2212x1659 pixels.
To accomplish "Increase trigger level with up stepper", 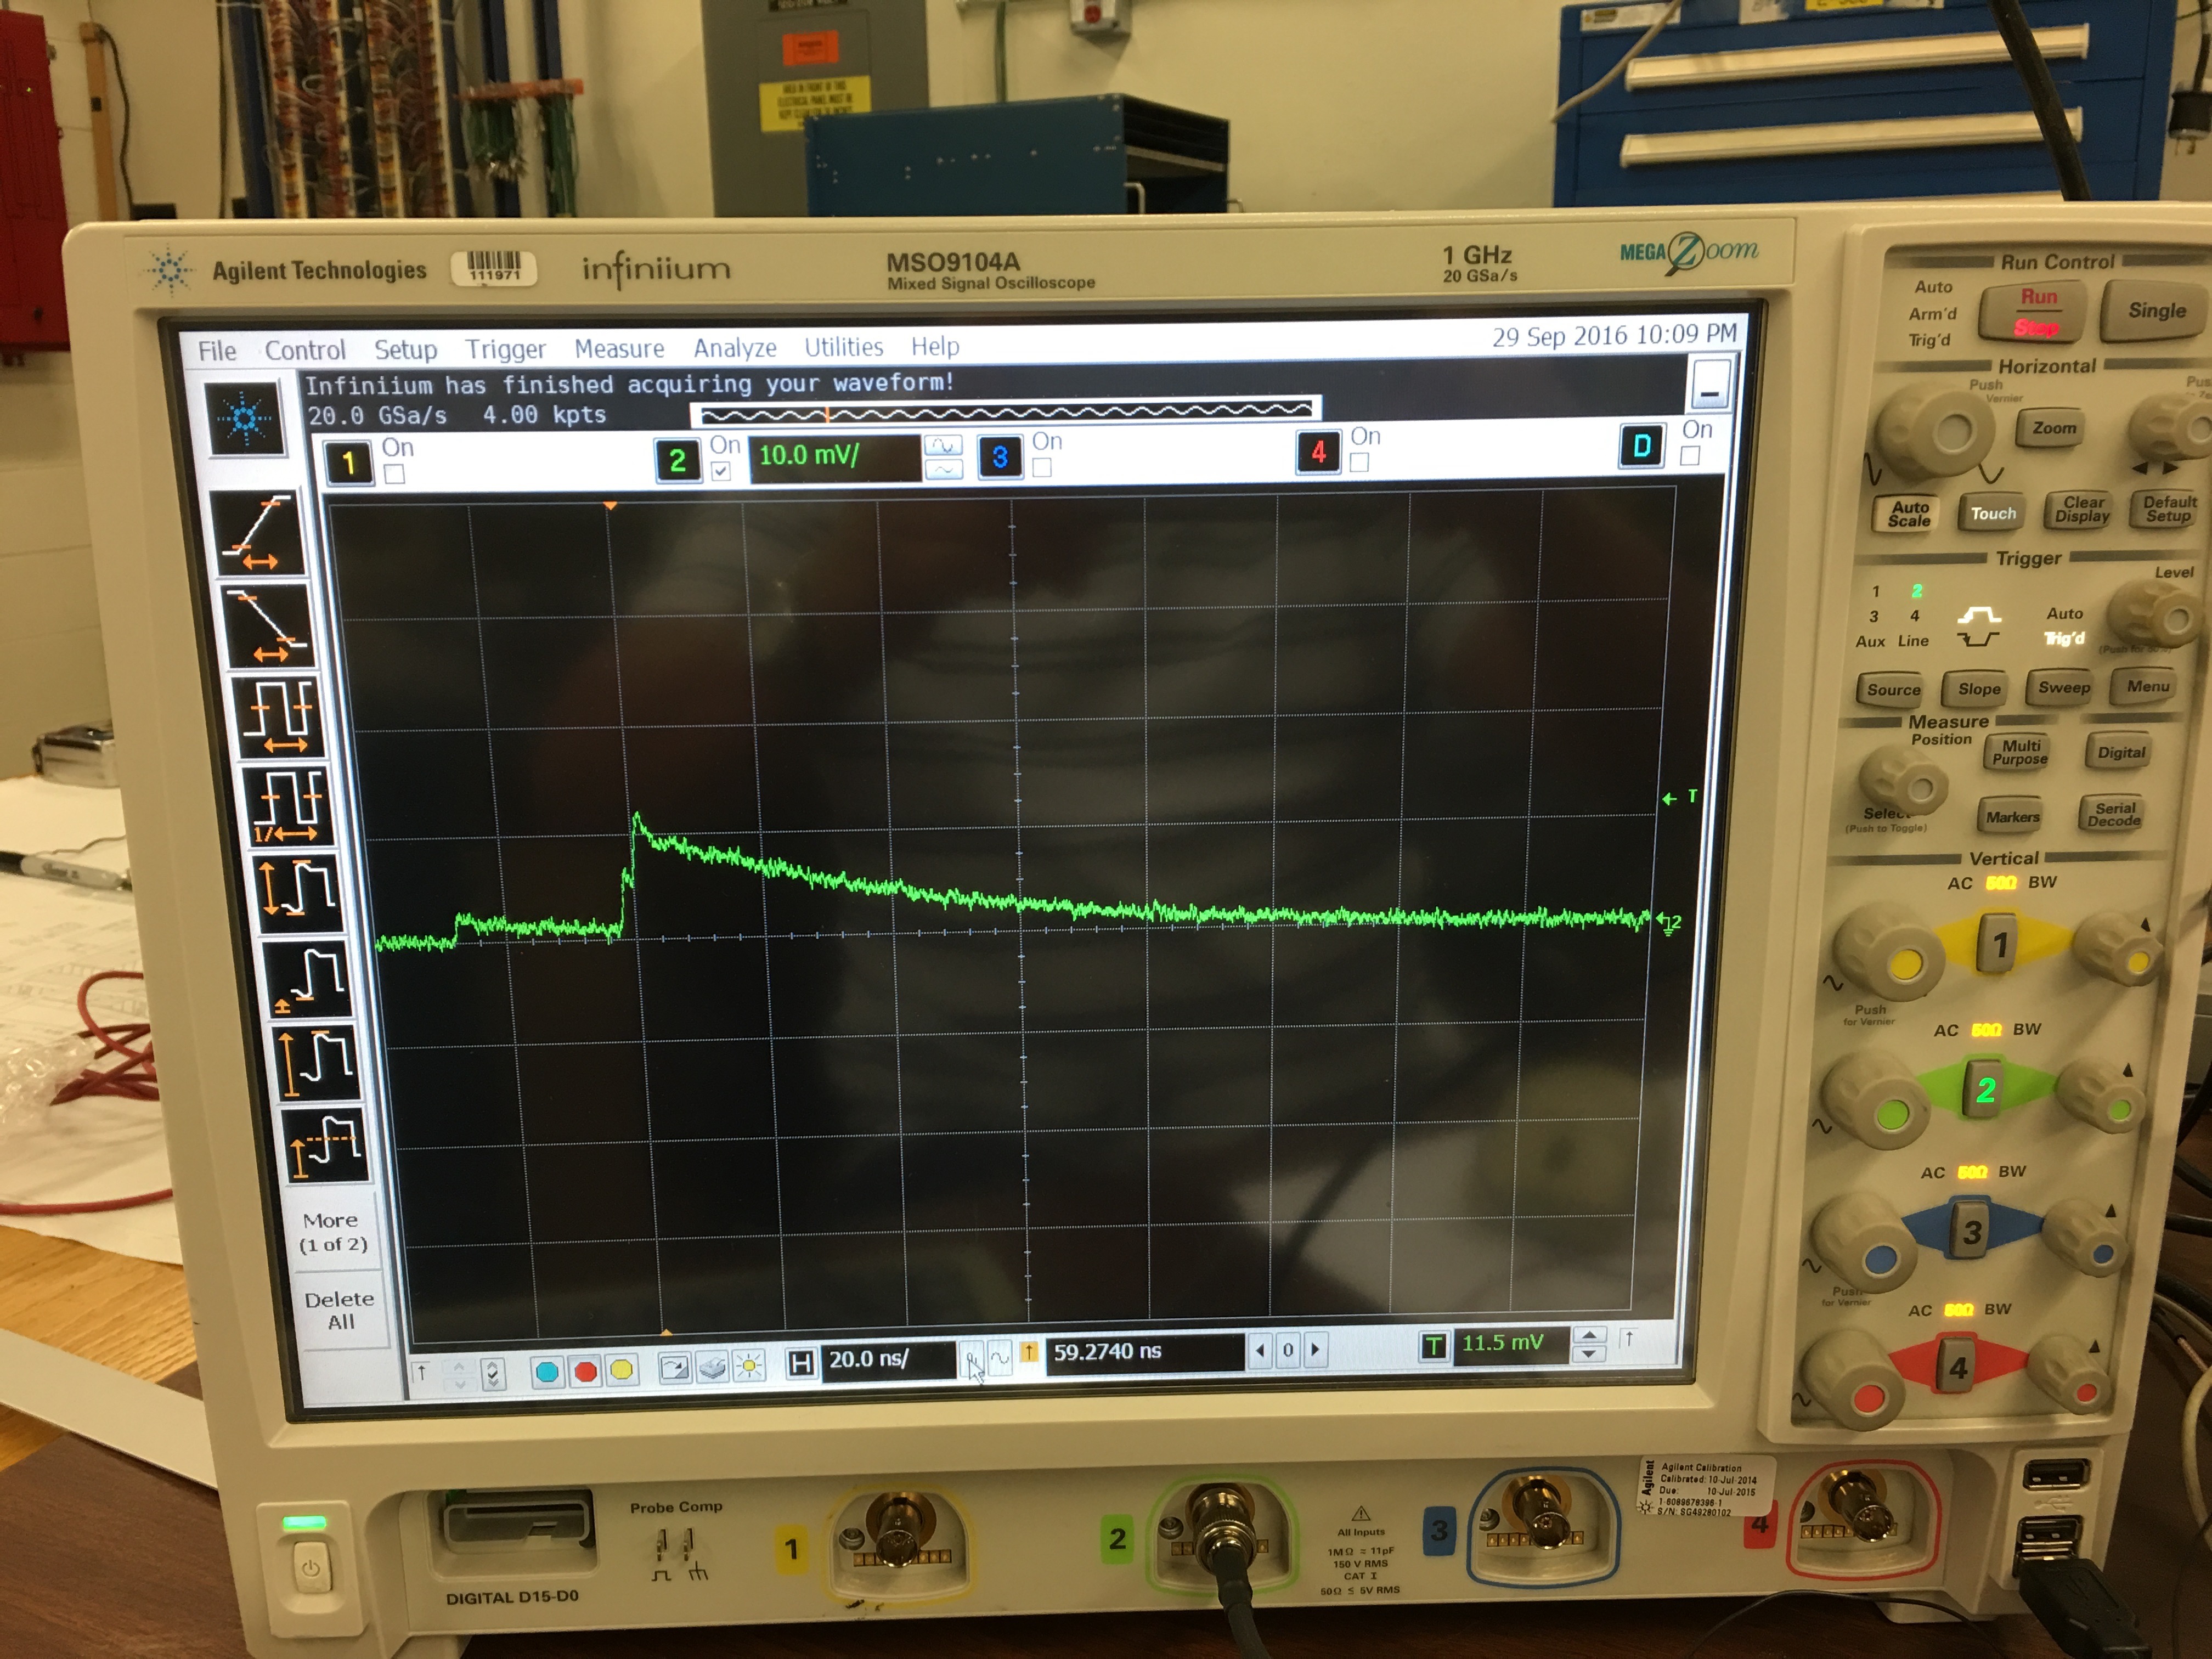I will [x=1590, y=1334].
